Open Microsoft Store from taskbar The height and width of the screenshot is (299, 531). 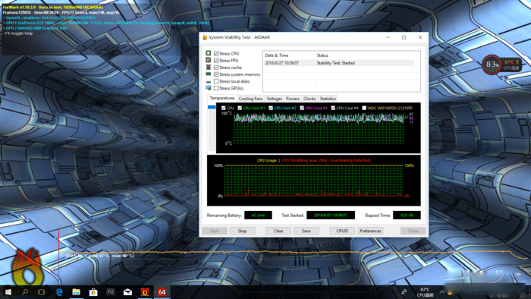coord(93,292)
